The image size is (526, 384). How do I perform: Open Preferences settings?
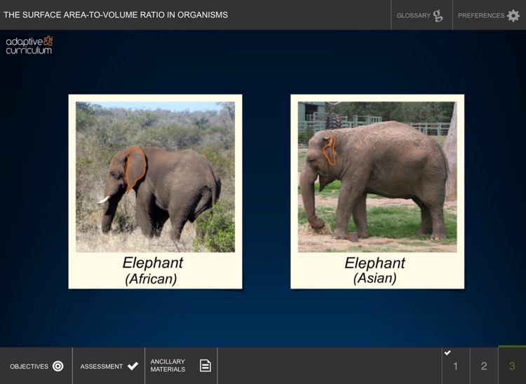[489, 15]
